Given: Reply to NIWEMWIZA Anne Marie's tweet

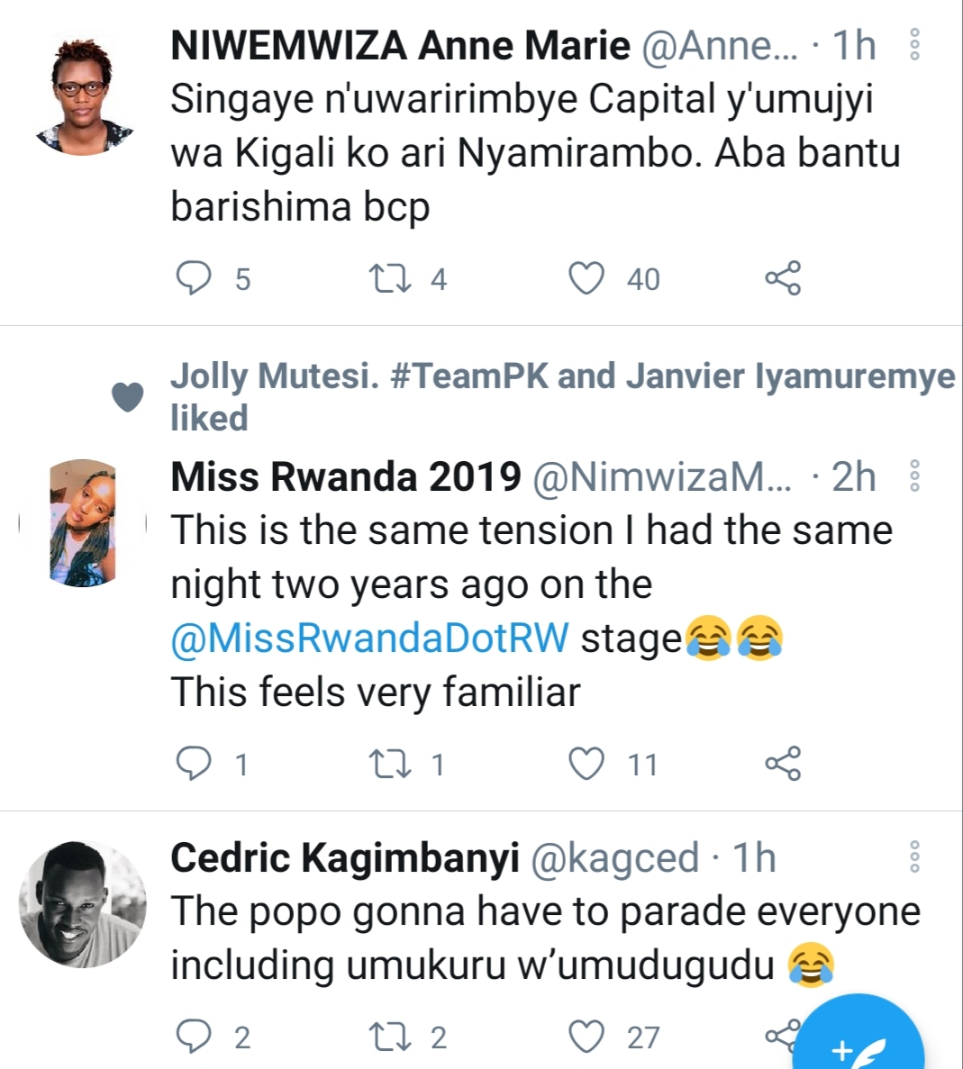Looking at the screenshot, I should (193, 278).
